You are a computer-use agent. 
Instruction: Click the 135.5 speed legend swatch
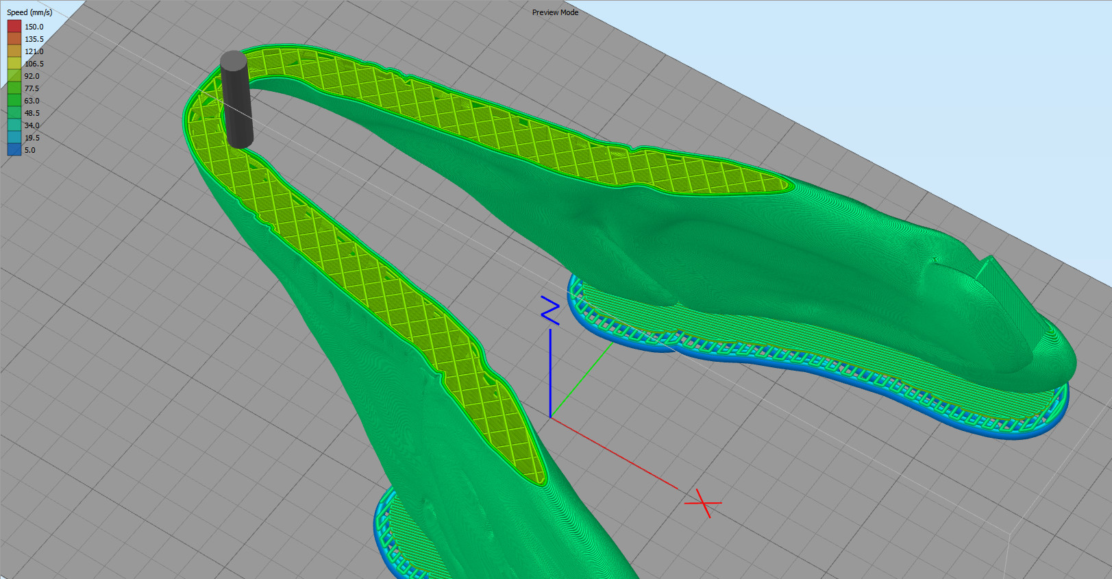pyautogui.click(x=14, y=39)
